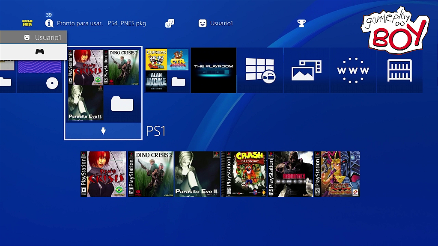438x246 pixels.
Task: Click the PS4_PNES.pkg notification text
Action: (x=127, y=23)
